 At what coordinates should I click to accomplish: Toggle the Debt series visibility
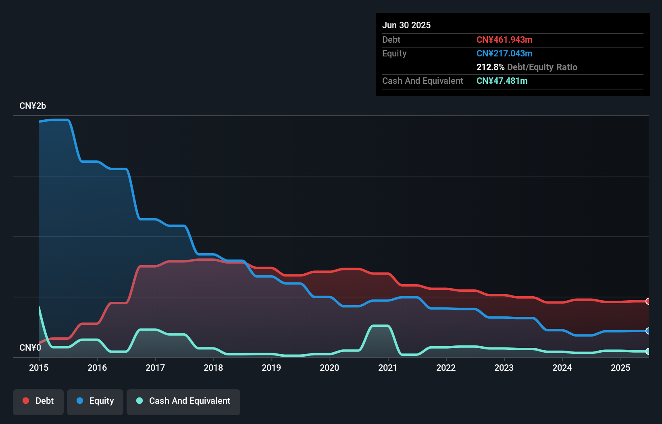[38, 401]
